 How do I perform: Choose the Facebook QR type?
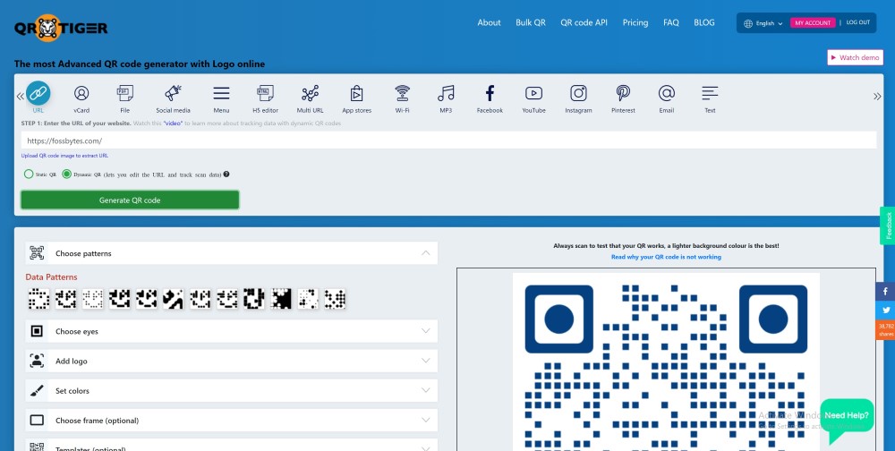tap(490, 93)
